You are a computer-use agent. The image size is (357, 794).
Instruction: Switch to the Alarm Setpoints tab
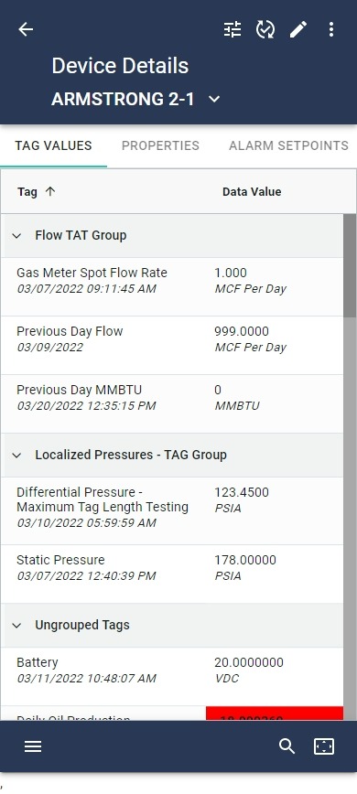click(x=288, y=145)
